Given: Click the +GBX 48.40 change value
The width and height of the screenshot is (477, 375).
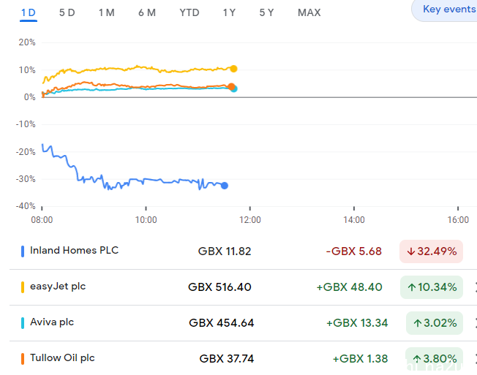Looking at the screenshot, I should click(349, 287).
